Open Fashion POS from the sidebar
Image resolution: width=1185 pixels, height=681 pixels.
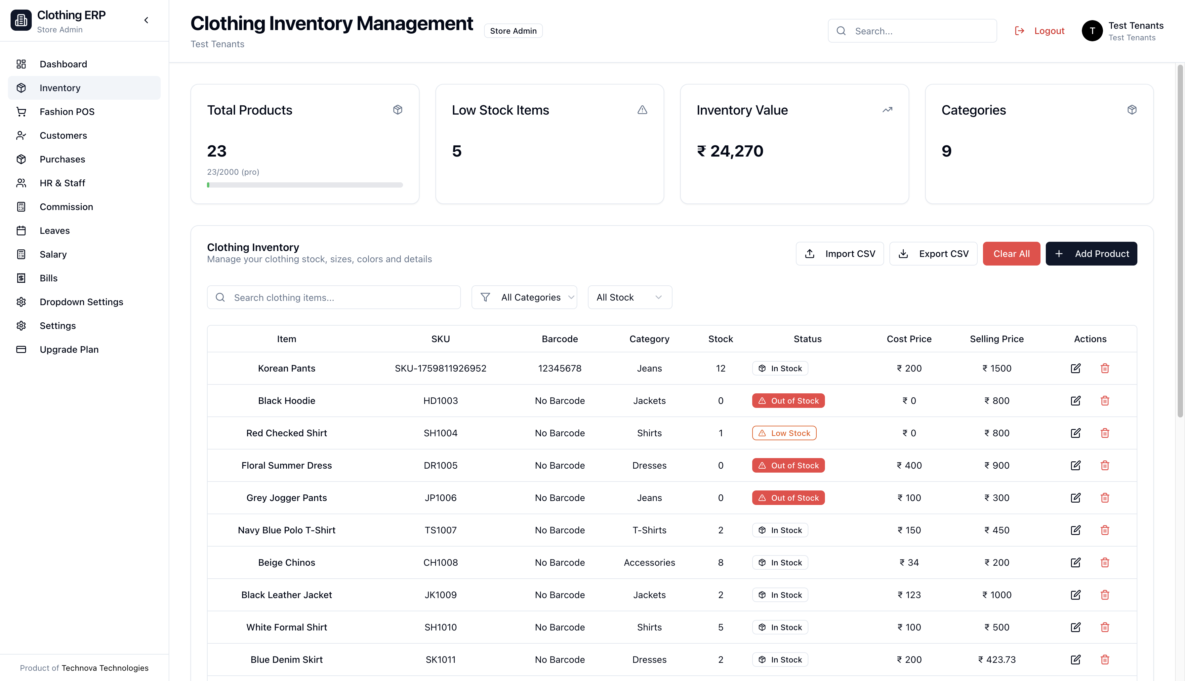67,112
